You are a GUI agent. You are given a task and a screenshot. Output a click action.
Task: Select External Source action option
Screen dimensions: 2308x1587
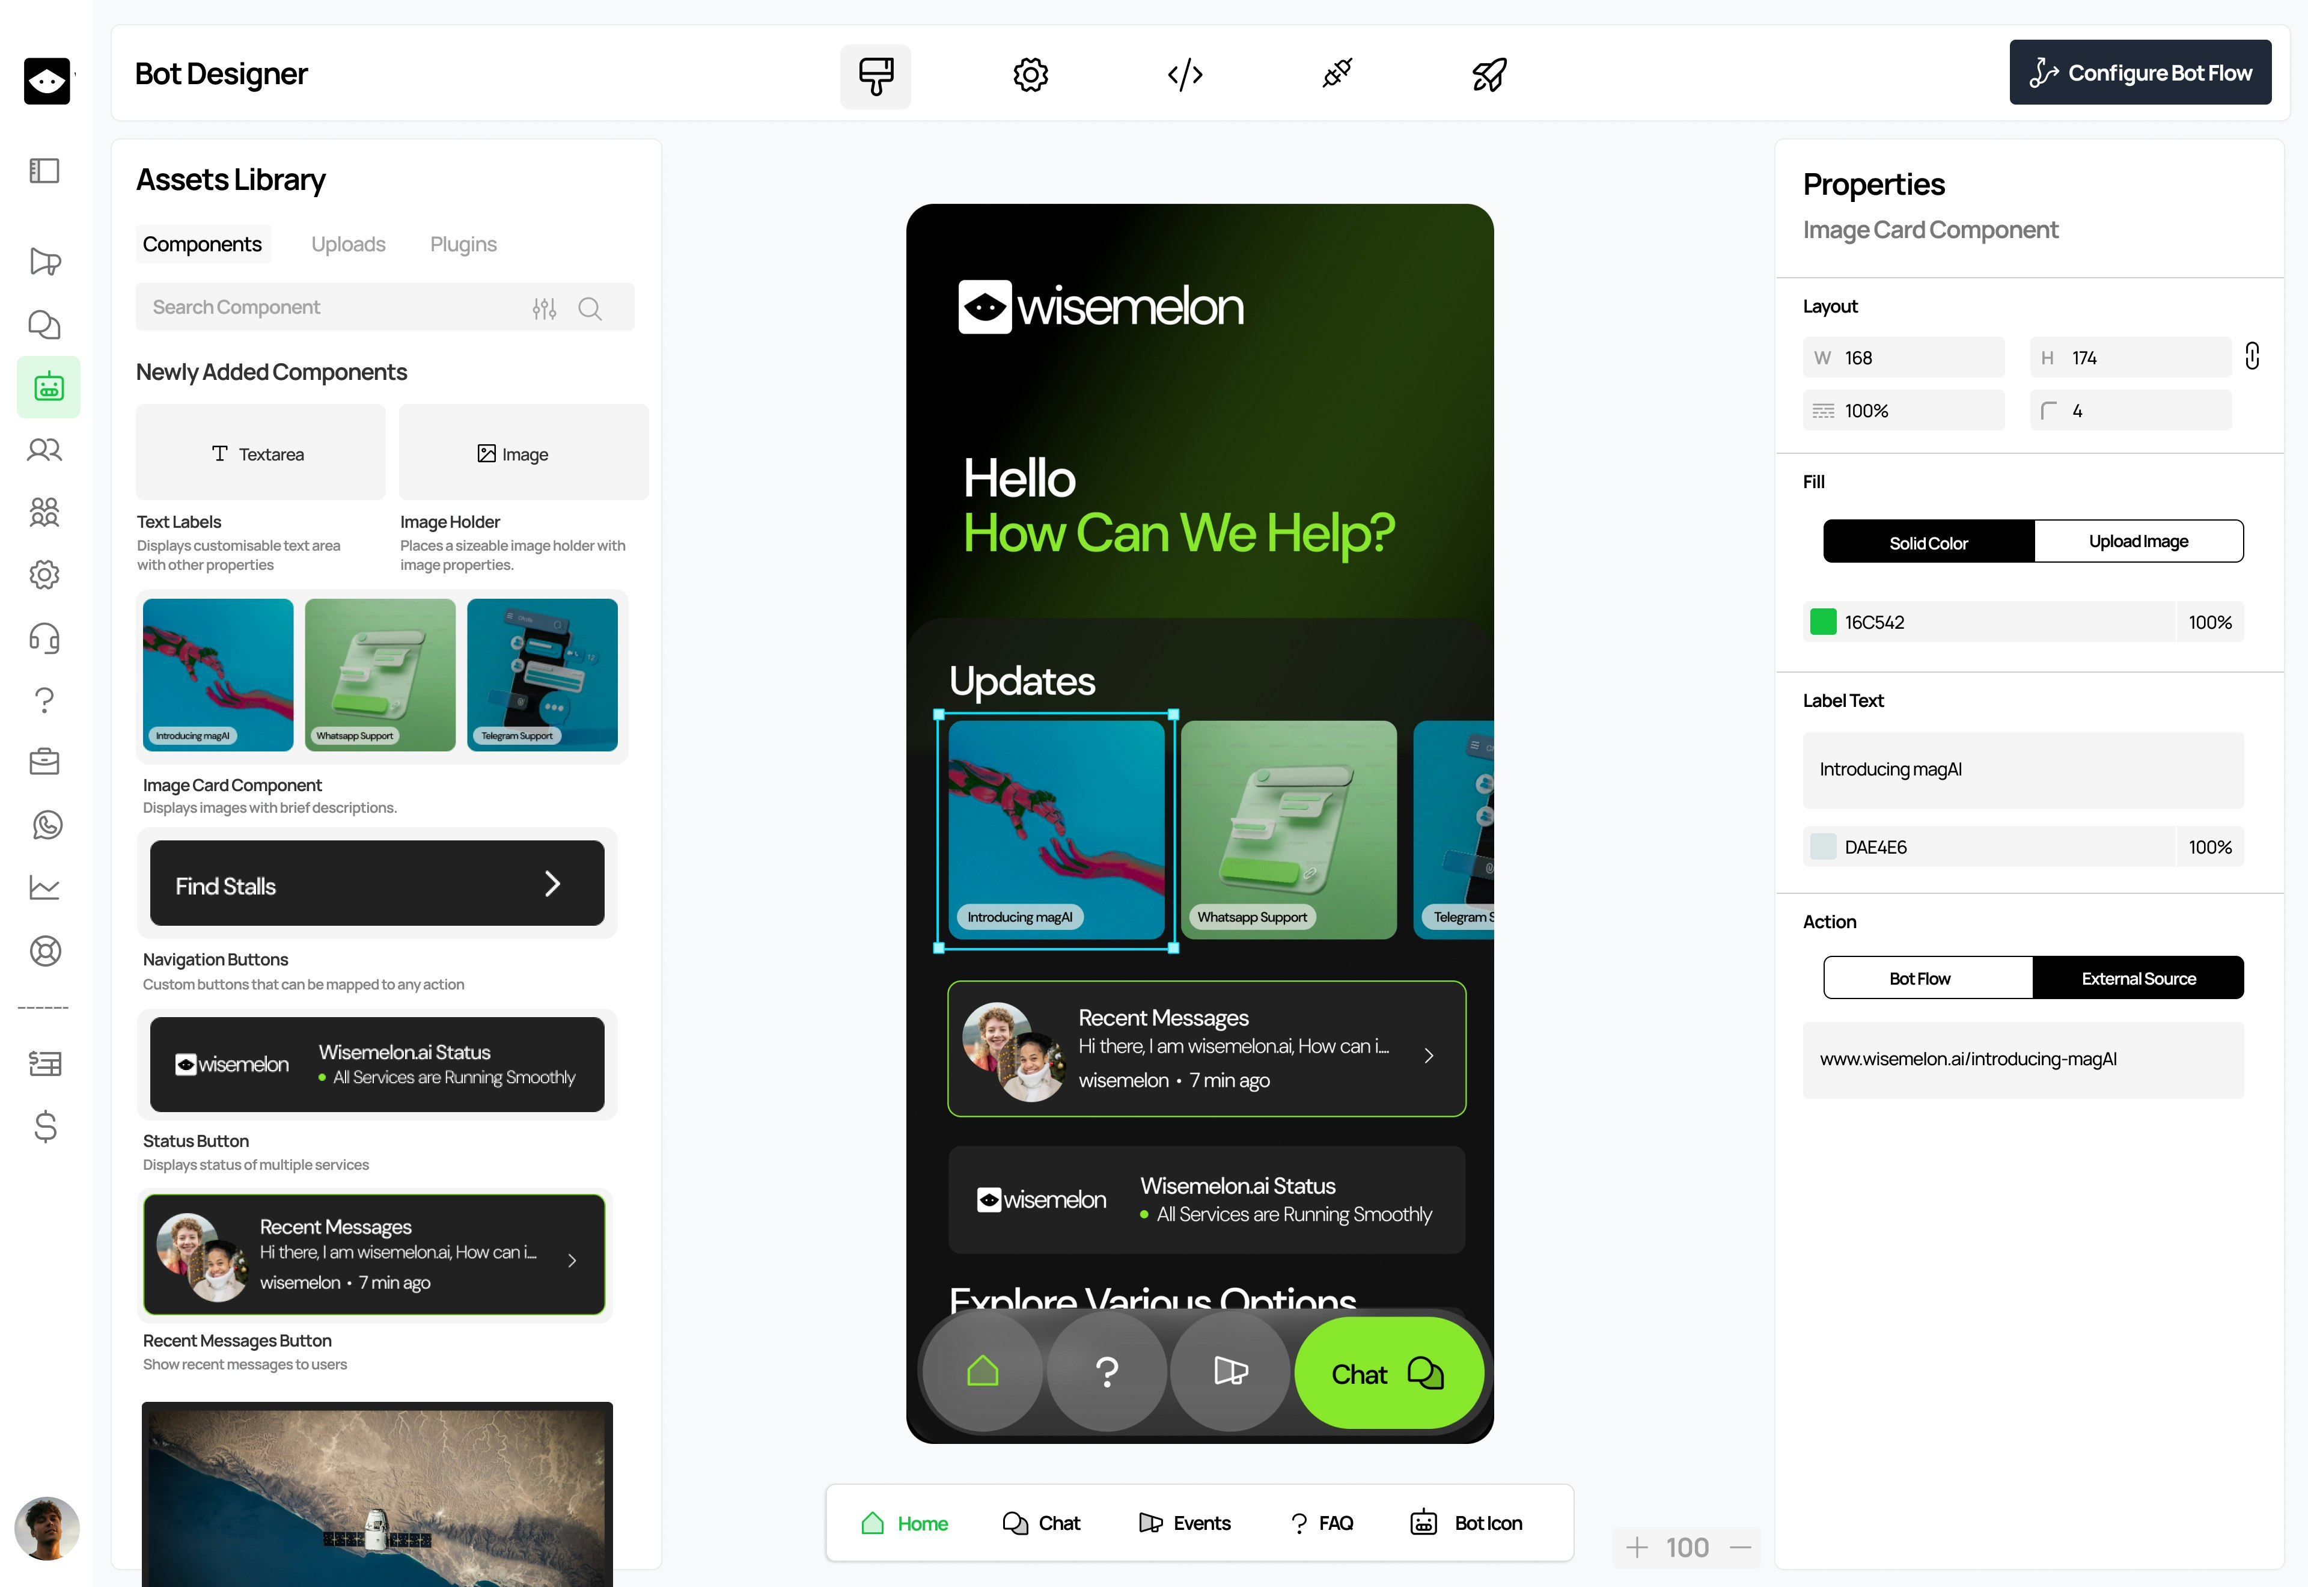pyautogui.click(x=2138, y=979)
